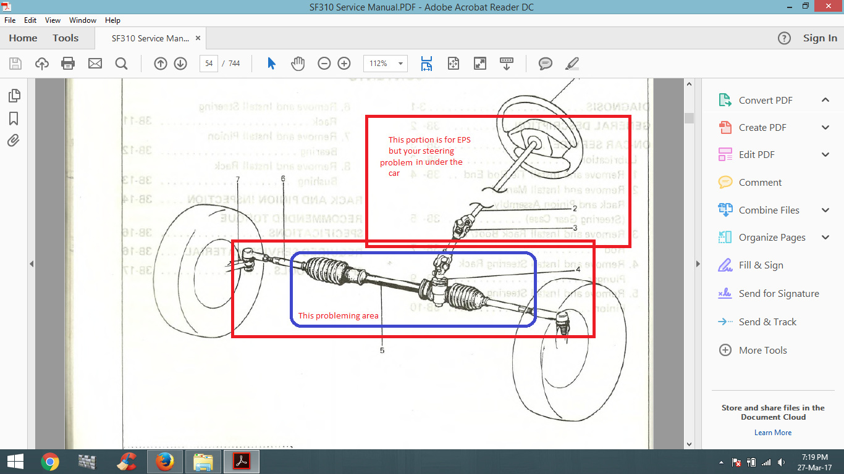Viewport: 844px width, 474px height.
Task: Click the vertical document scrollbar thumb
Action: pos(690,118)
